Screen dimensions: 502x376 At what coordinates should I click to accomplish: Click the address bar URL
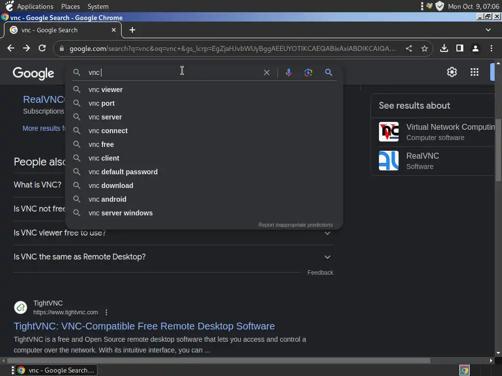233,48
